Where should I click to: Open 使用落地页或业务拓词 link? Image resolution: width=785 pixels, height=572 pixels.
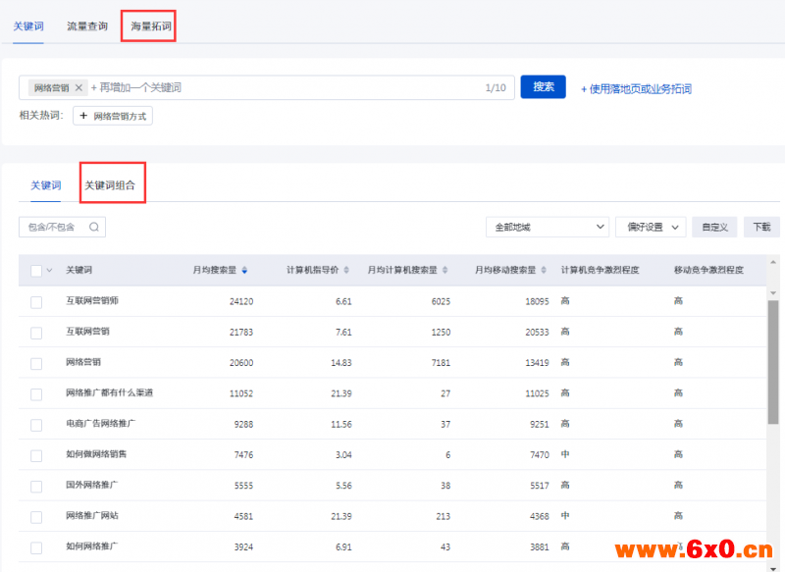[636, 88]
